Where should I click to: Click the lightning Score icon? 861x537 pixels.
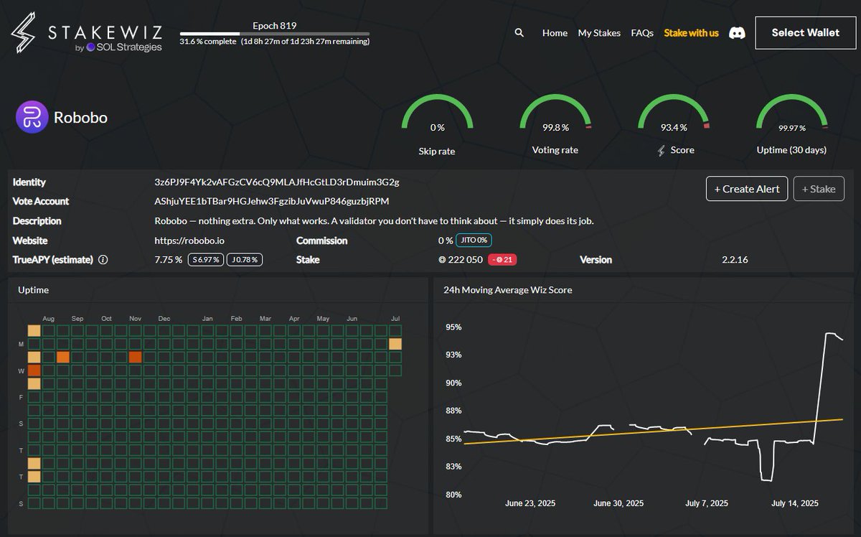pos(662,150)
